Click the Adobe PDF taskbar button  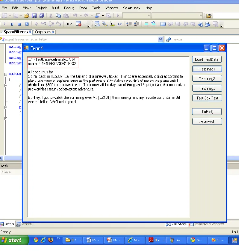[156, 240]
